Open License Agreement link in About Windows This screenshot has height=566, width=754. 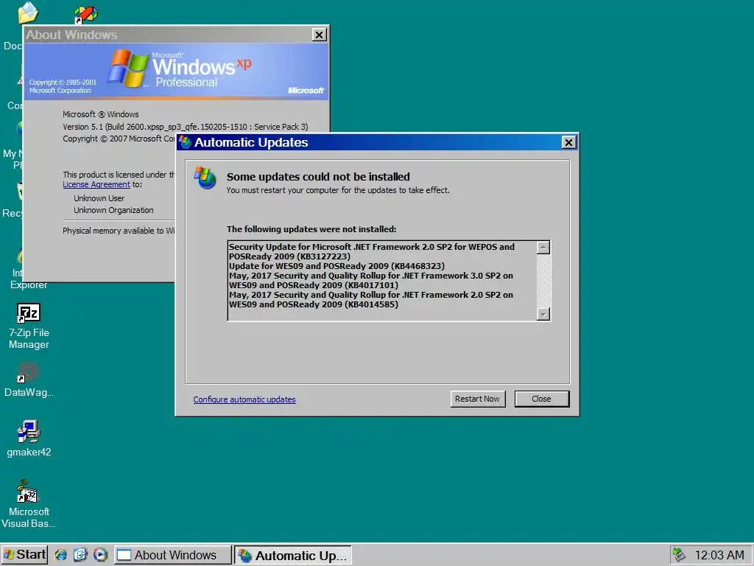(x=96, y=184)
